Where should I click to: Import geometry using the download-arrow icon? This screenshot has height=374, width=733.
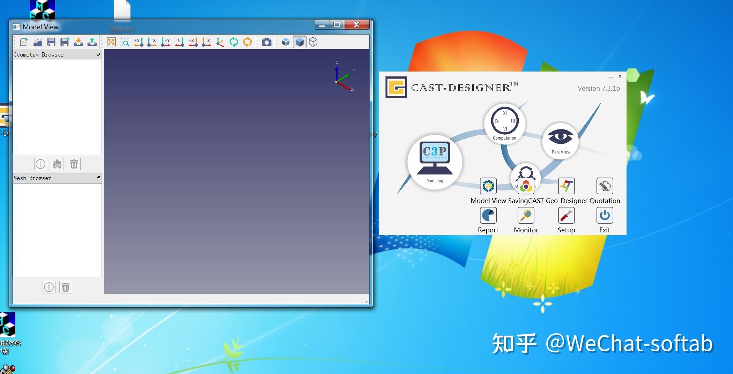click(79, 42)
